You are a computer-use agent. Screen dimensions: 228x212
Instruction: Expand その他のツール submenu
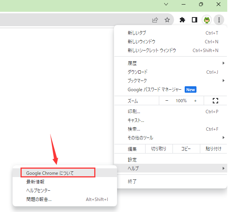coord(171,138)
